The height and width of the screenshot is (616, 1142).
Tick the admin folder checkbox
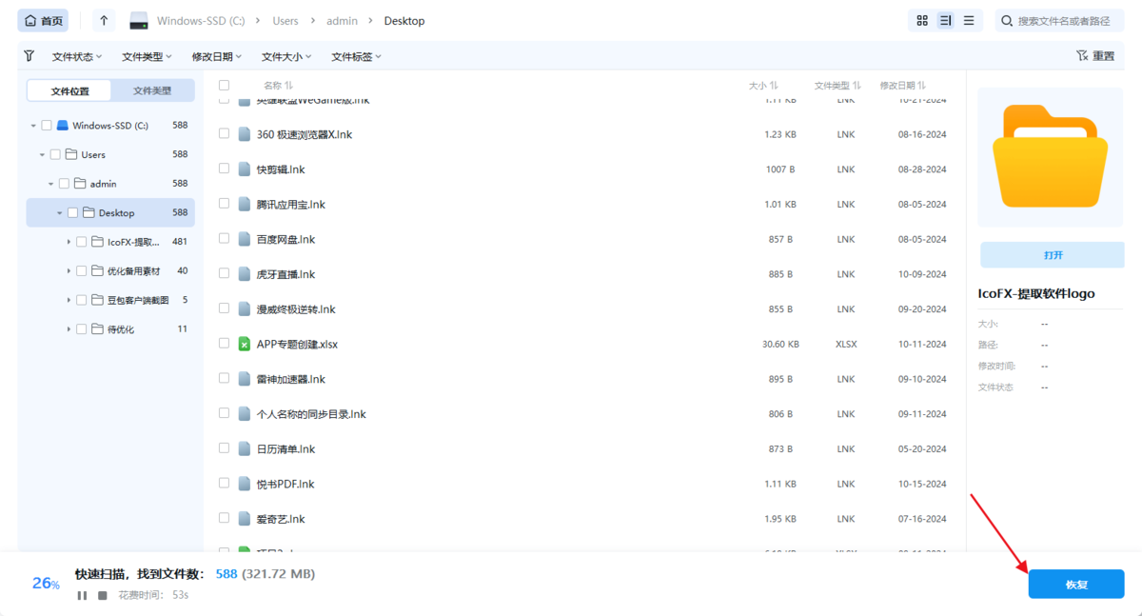(64, 184)
